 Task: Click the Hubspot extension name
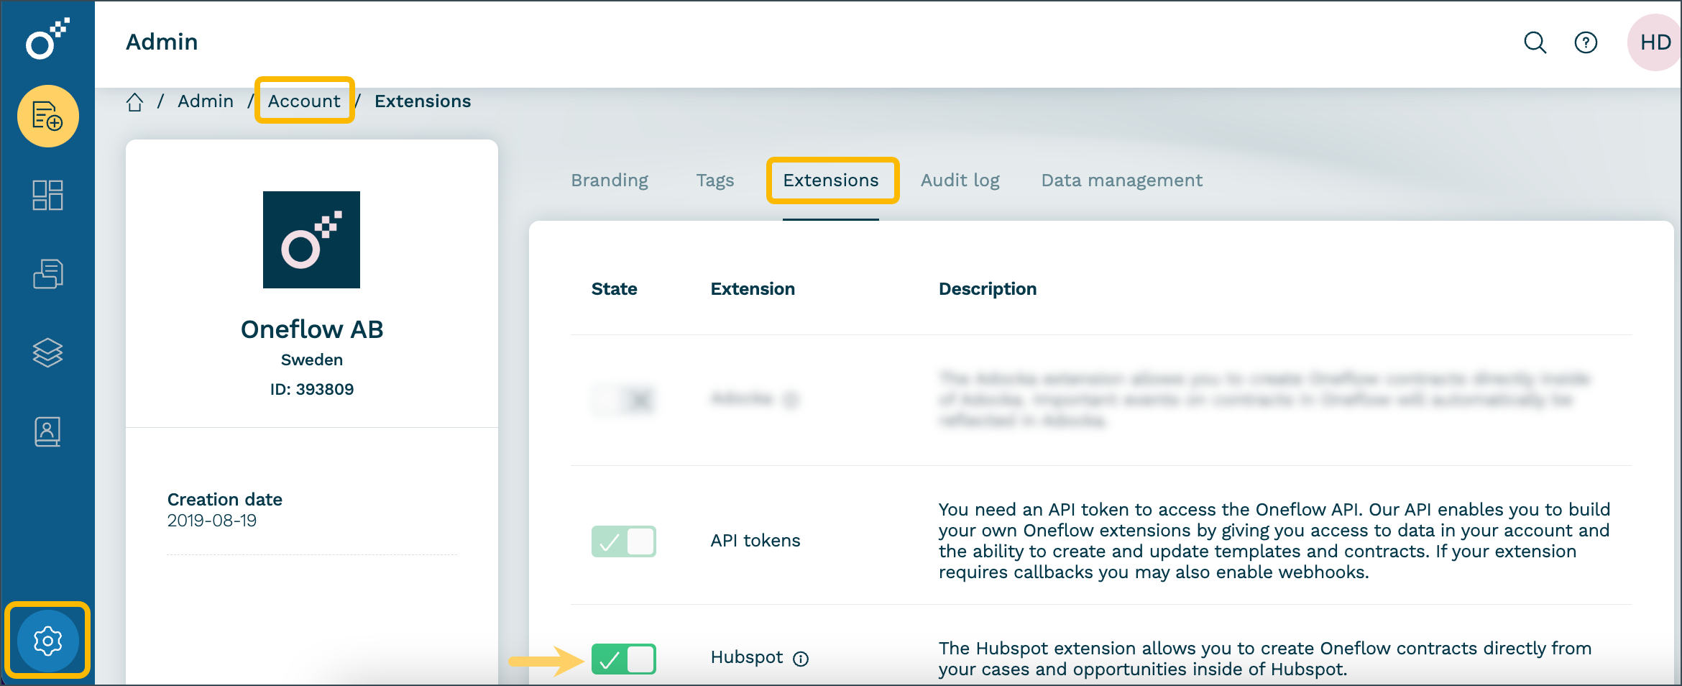click(x=747, y=658)
